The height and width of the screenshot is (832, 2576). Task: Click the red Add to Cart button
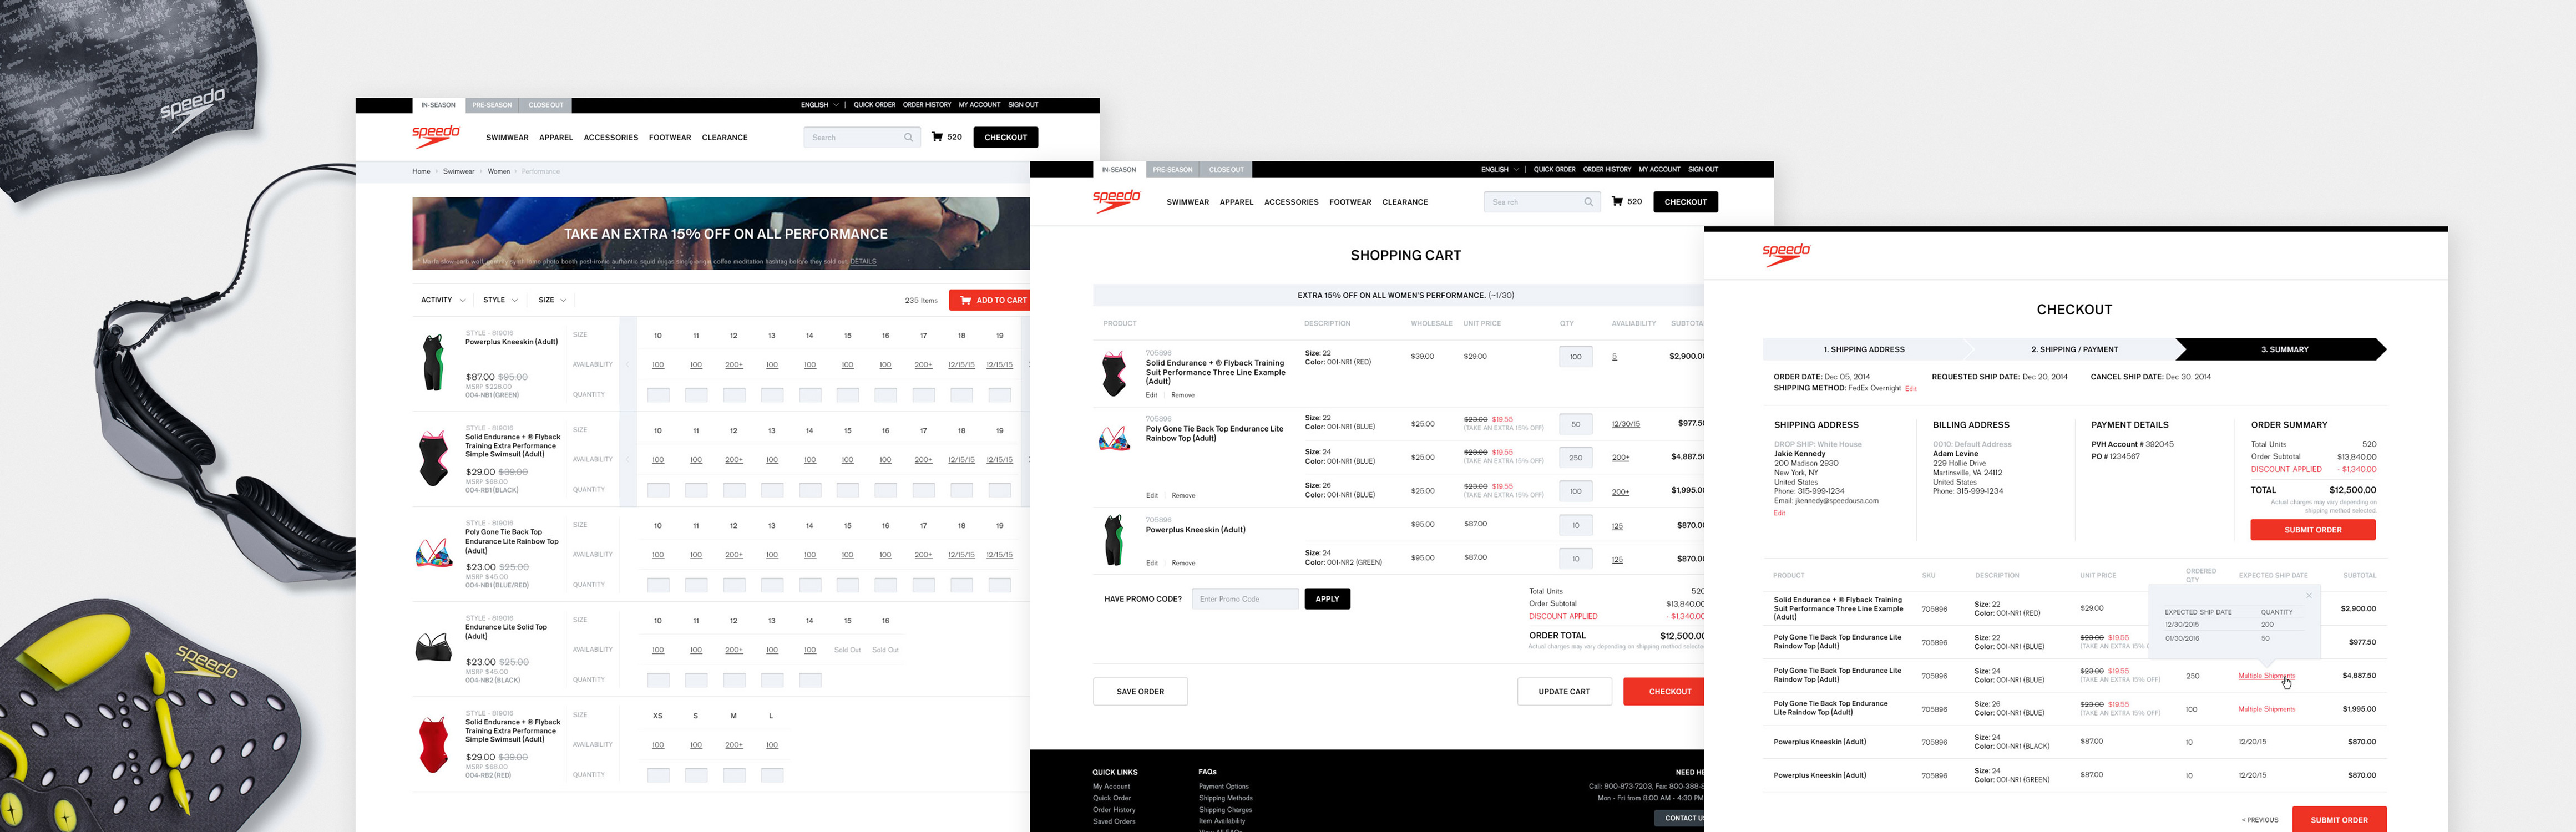(x=989, y=300)
